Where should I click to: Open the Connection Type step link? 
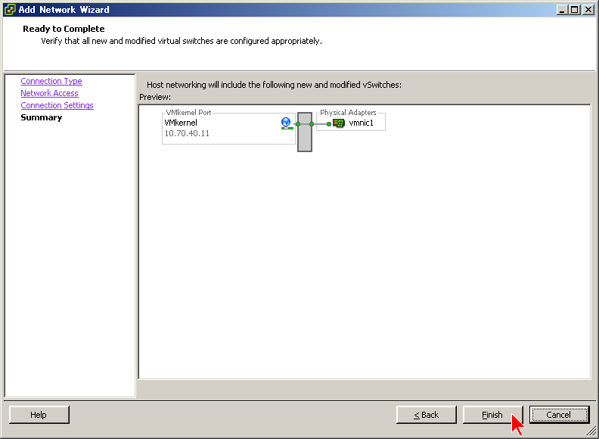pos(51,81)
